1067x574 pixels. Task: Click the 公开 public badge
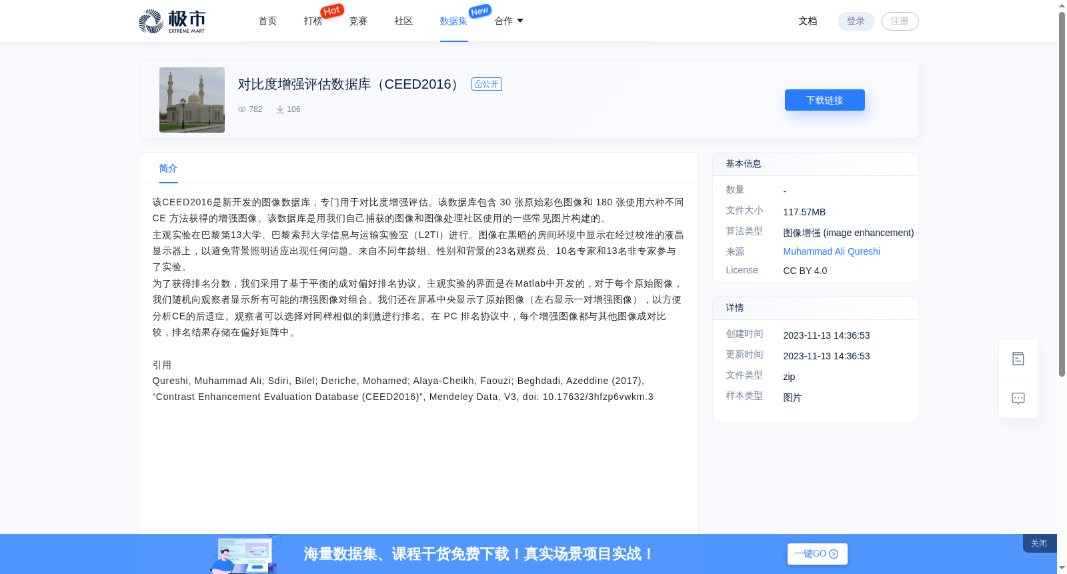pyautogui.click(x=487, y=84)
